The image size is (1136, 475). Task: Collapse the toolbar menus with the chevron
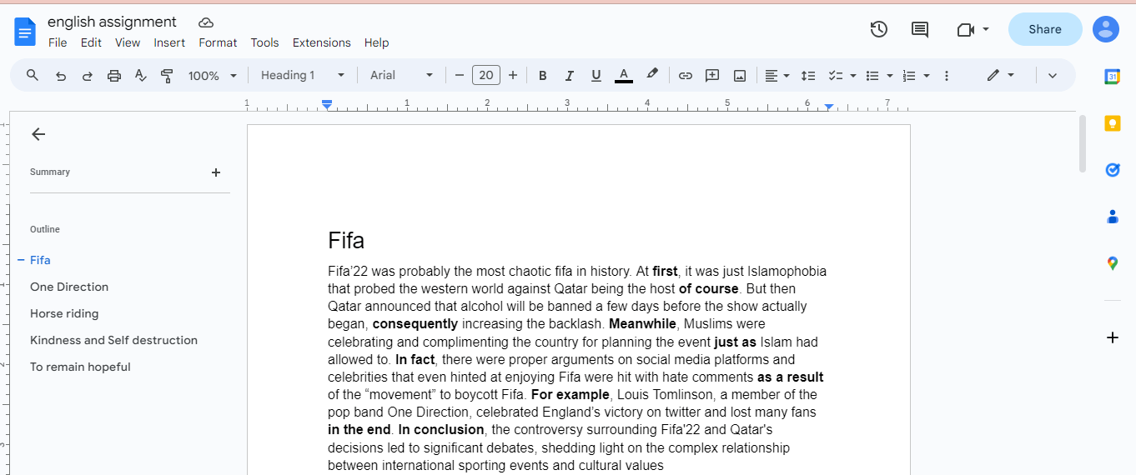(1053, 76)
